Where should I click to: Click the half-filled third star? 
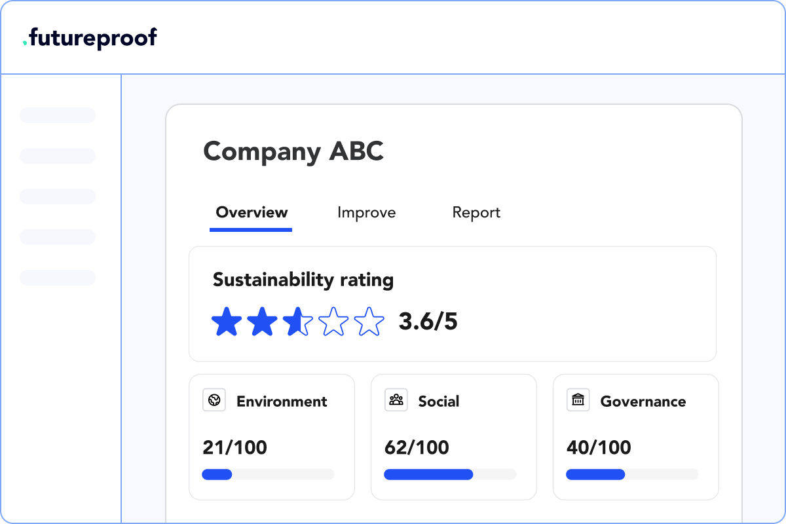point(298,322)
